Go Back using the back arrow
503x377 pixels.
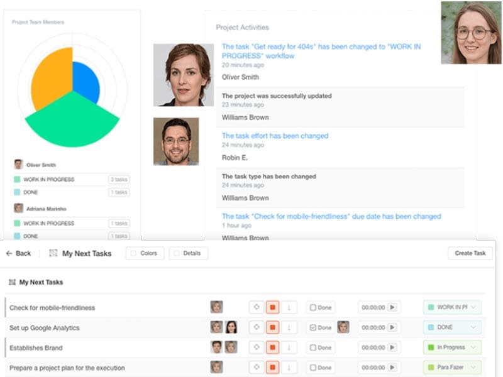tap(18, 253)
